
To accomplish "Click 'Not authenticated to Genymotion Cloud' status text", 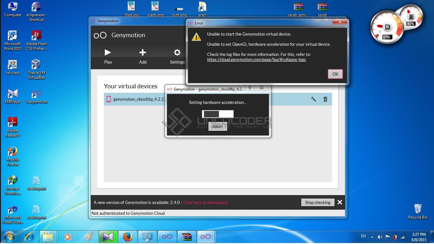I will (128, 213).
